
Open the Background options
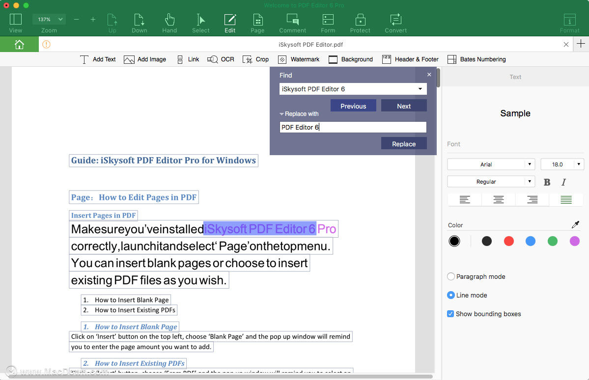pos(351,59)
